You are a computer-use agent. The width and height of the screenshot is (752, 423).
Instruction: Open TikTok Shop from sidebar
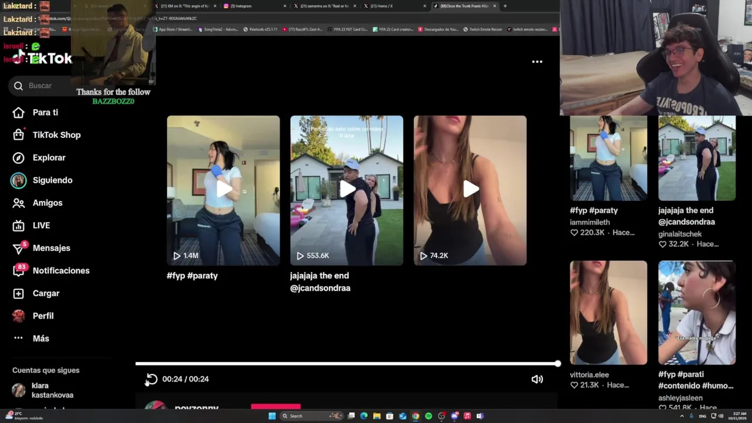tap(46, 135)
